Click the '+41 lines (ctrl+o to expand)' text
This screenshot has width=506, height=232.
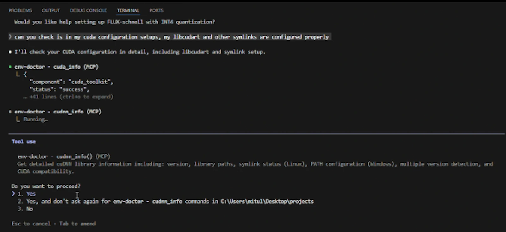[x=71, y=97]
